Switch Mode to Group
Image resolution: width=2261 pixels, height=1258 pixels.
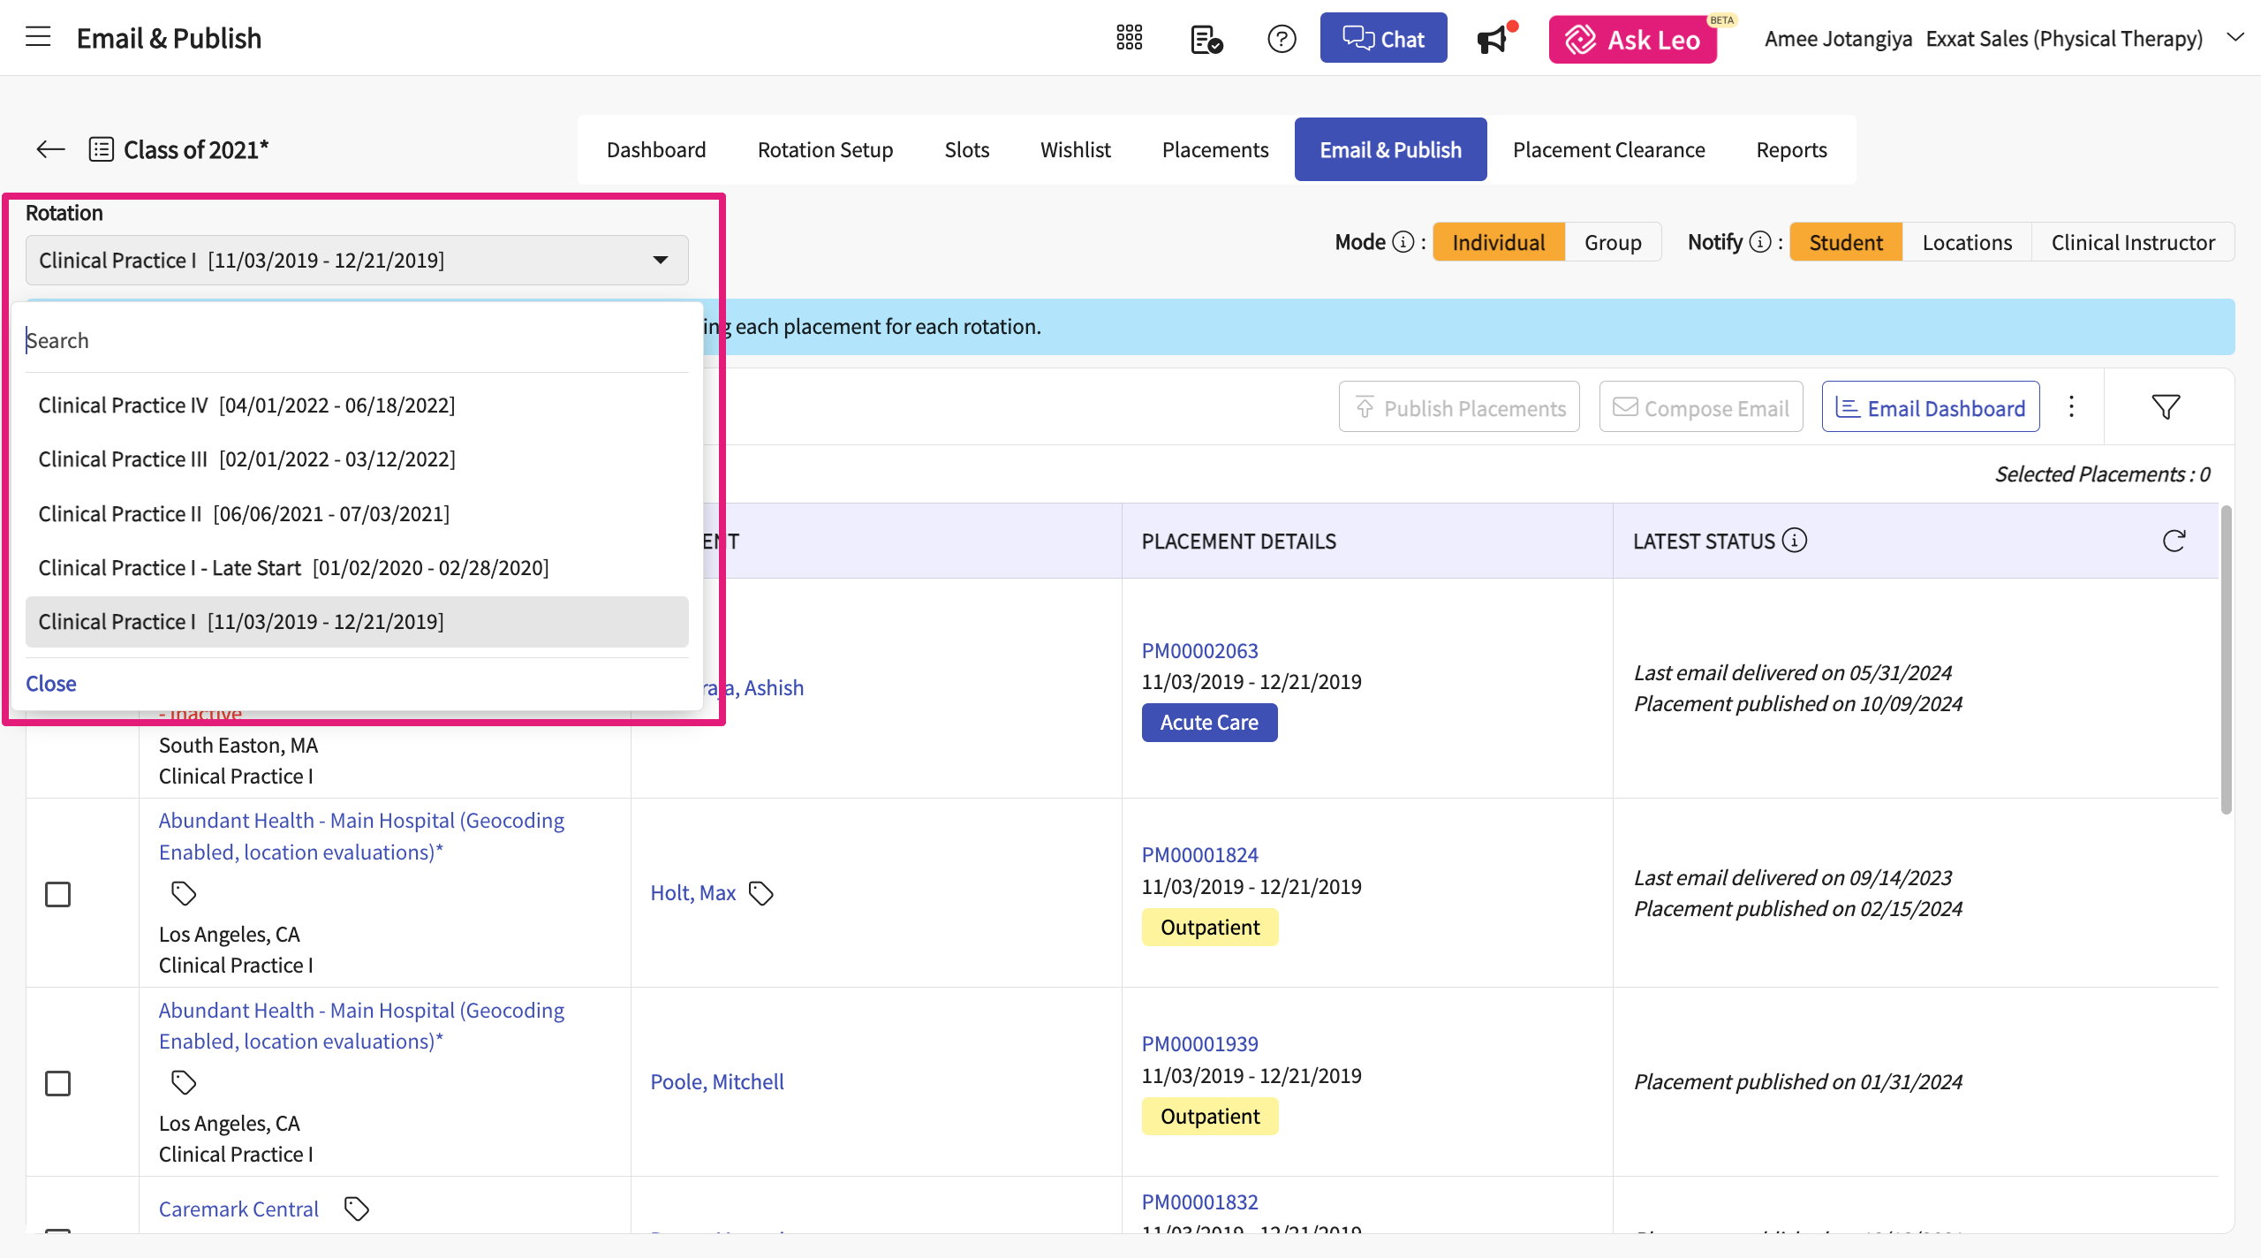pyautogui.click(x=1612, y=242)
